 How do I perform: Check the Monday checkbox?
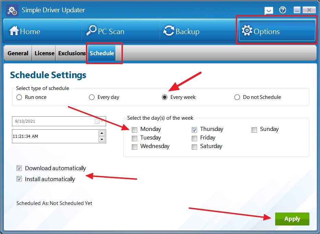(x=135, y=130)
